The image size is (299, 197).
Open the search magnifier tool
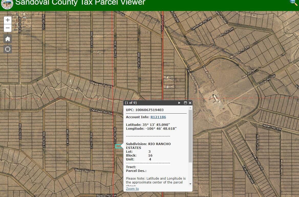click(294, 3)
